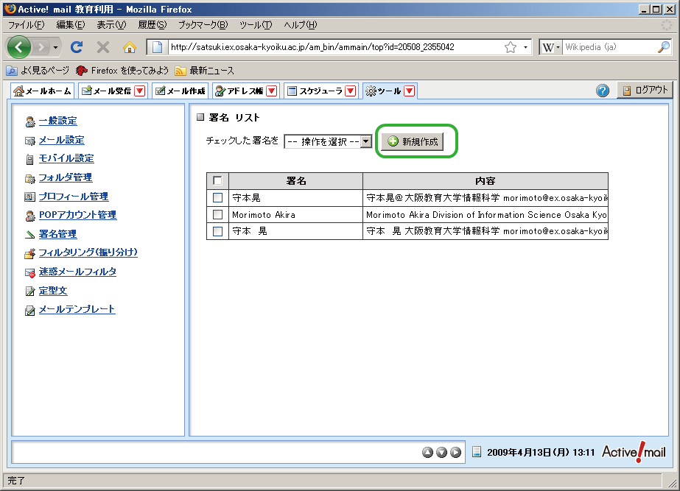The height and width of the screenshot is (491, 680).
Task: Click the ログアウト button
Action: pos(645,91)
